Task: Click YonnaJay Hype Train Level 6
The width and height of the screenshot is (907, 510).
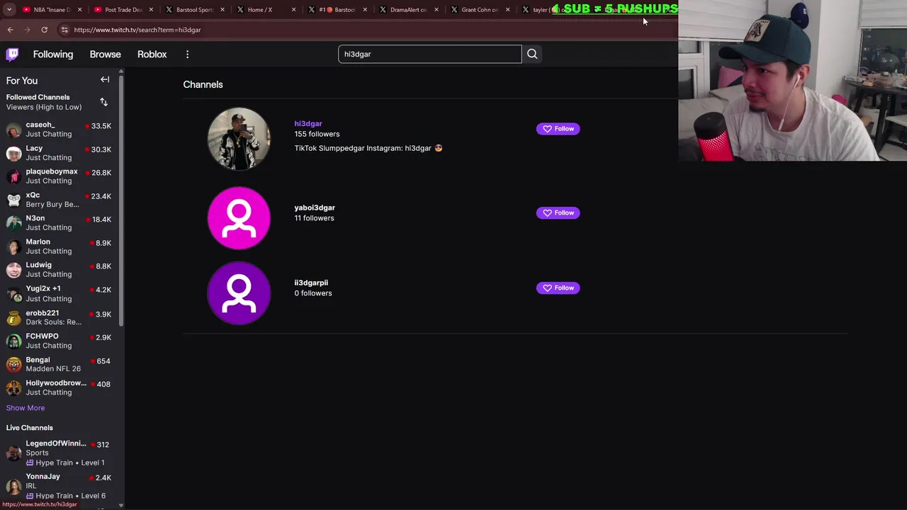Action: coord(66,496)
